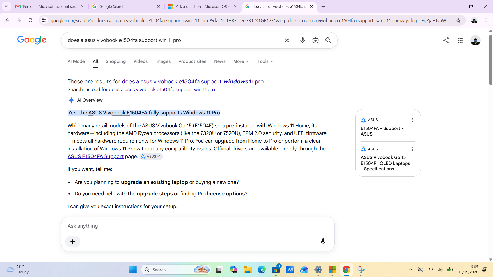Viewport: 493px width, 277px height.
Task: Open the volume control in system tray
Action: click(x=440, y=270)
